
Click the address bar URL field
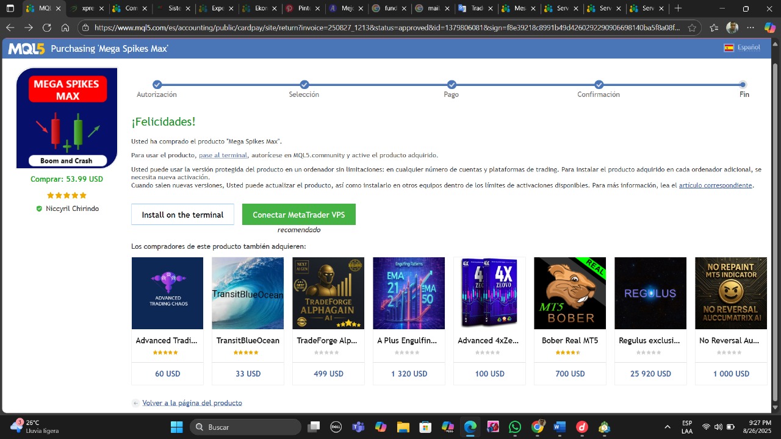click(387, 28)
